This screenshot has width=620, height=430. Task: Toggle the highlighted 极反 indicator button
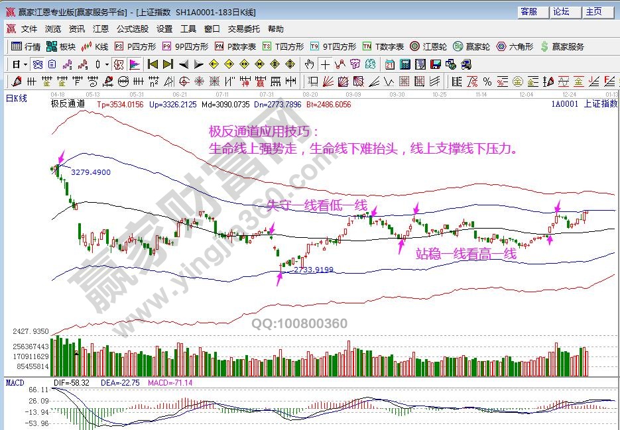118,64
